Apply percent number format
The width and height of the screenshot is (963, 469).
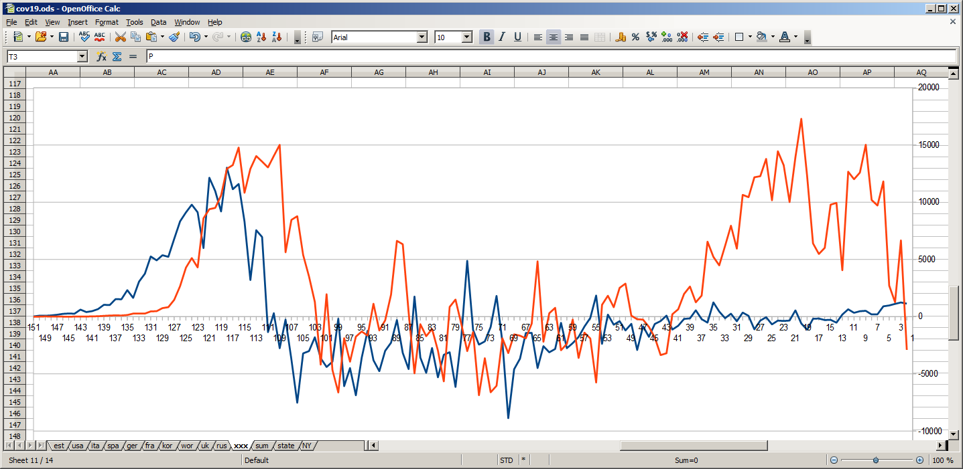635,37
